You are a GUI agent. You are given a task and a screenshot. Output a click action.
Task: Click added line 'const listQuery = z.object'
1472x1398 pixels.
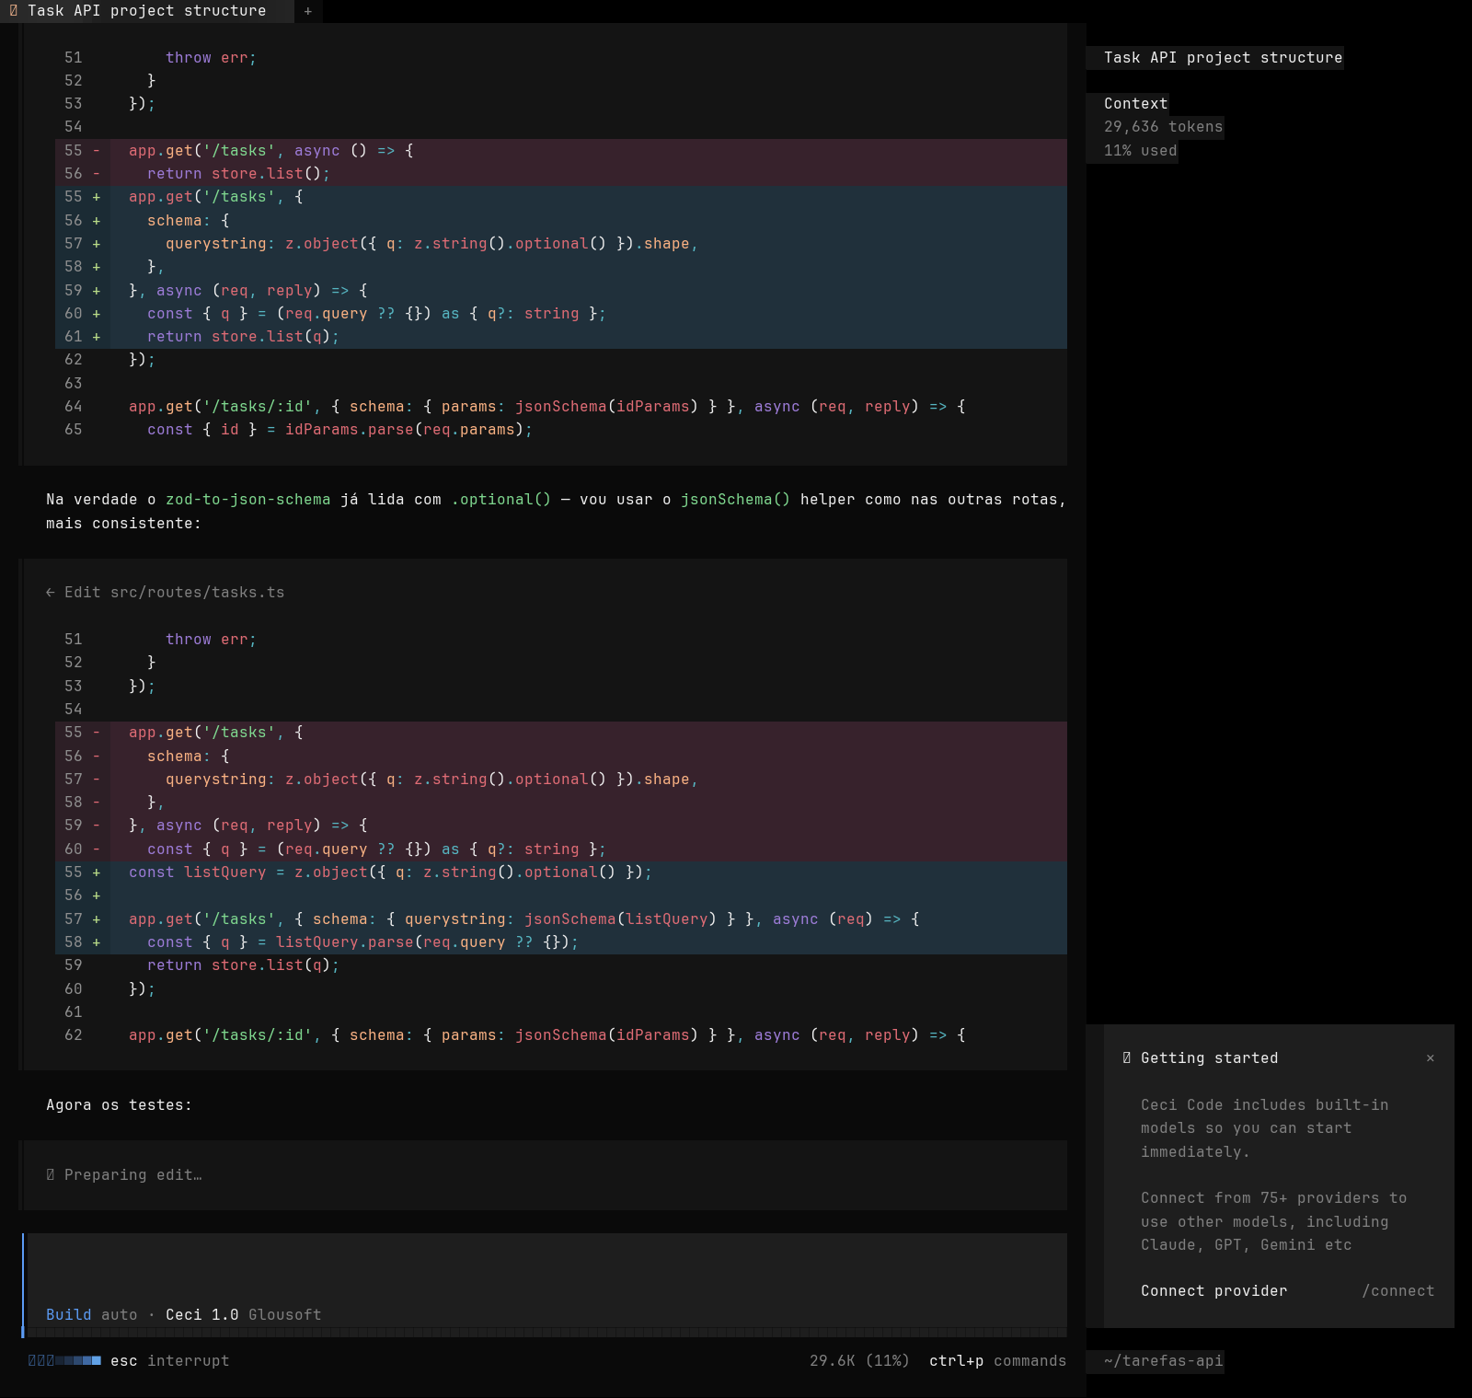tap(561, 872)
